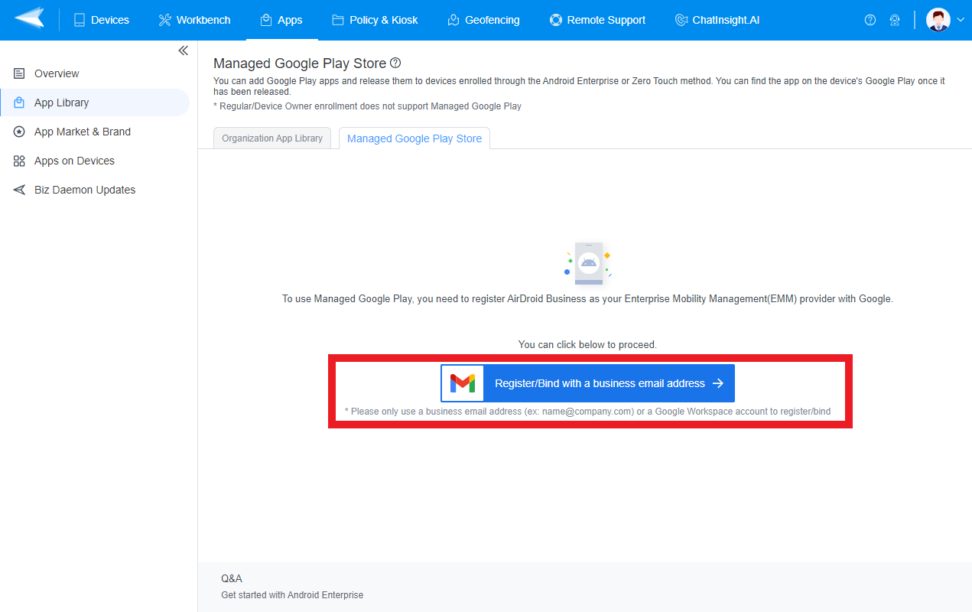Collapse the sidebar with double chevron
Viewport: 972px width, 612px height.
(183, 50)
